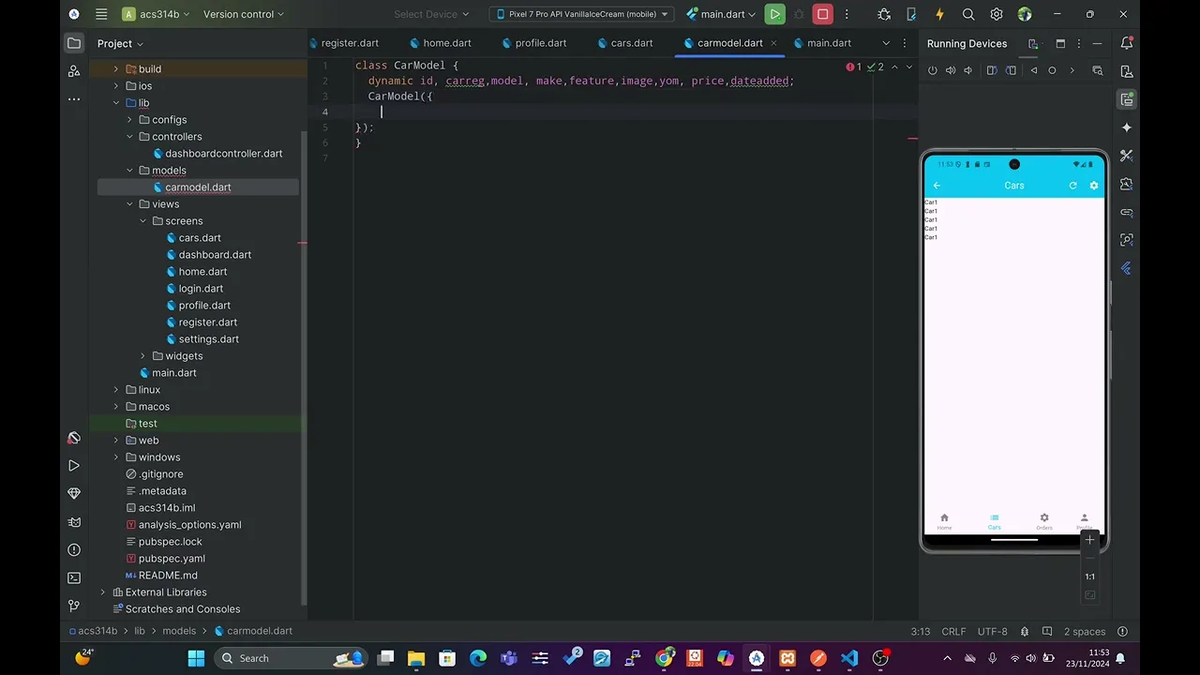
Task: Click emulator volume up icon
Action: [951, 70]
